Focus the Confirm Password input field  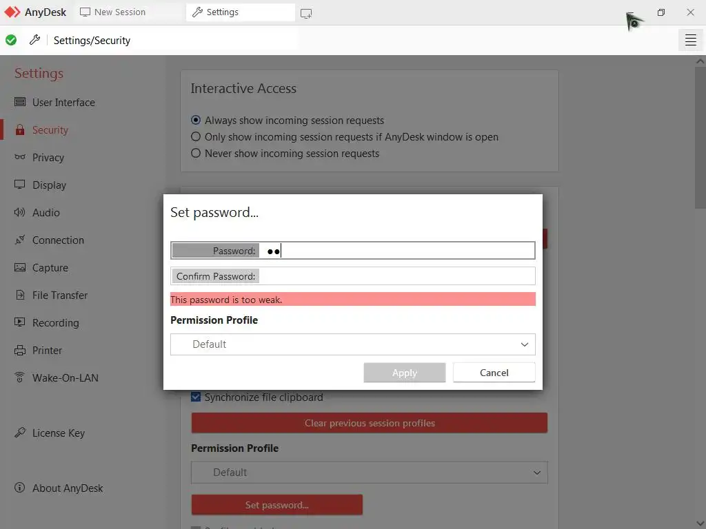pos(352,276)
